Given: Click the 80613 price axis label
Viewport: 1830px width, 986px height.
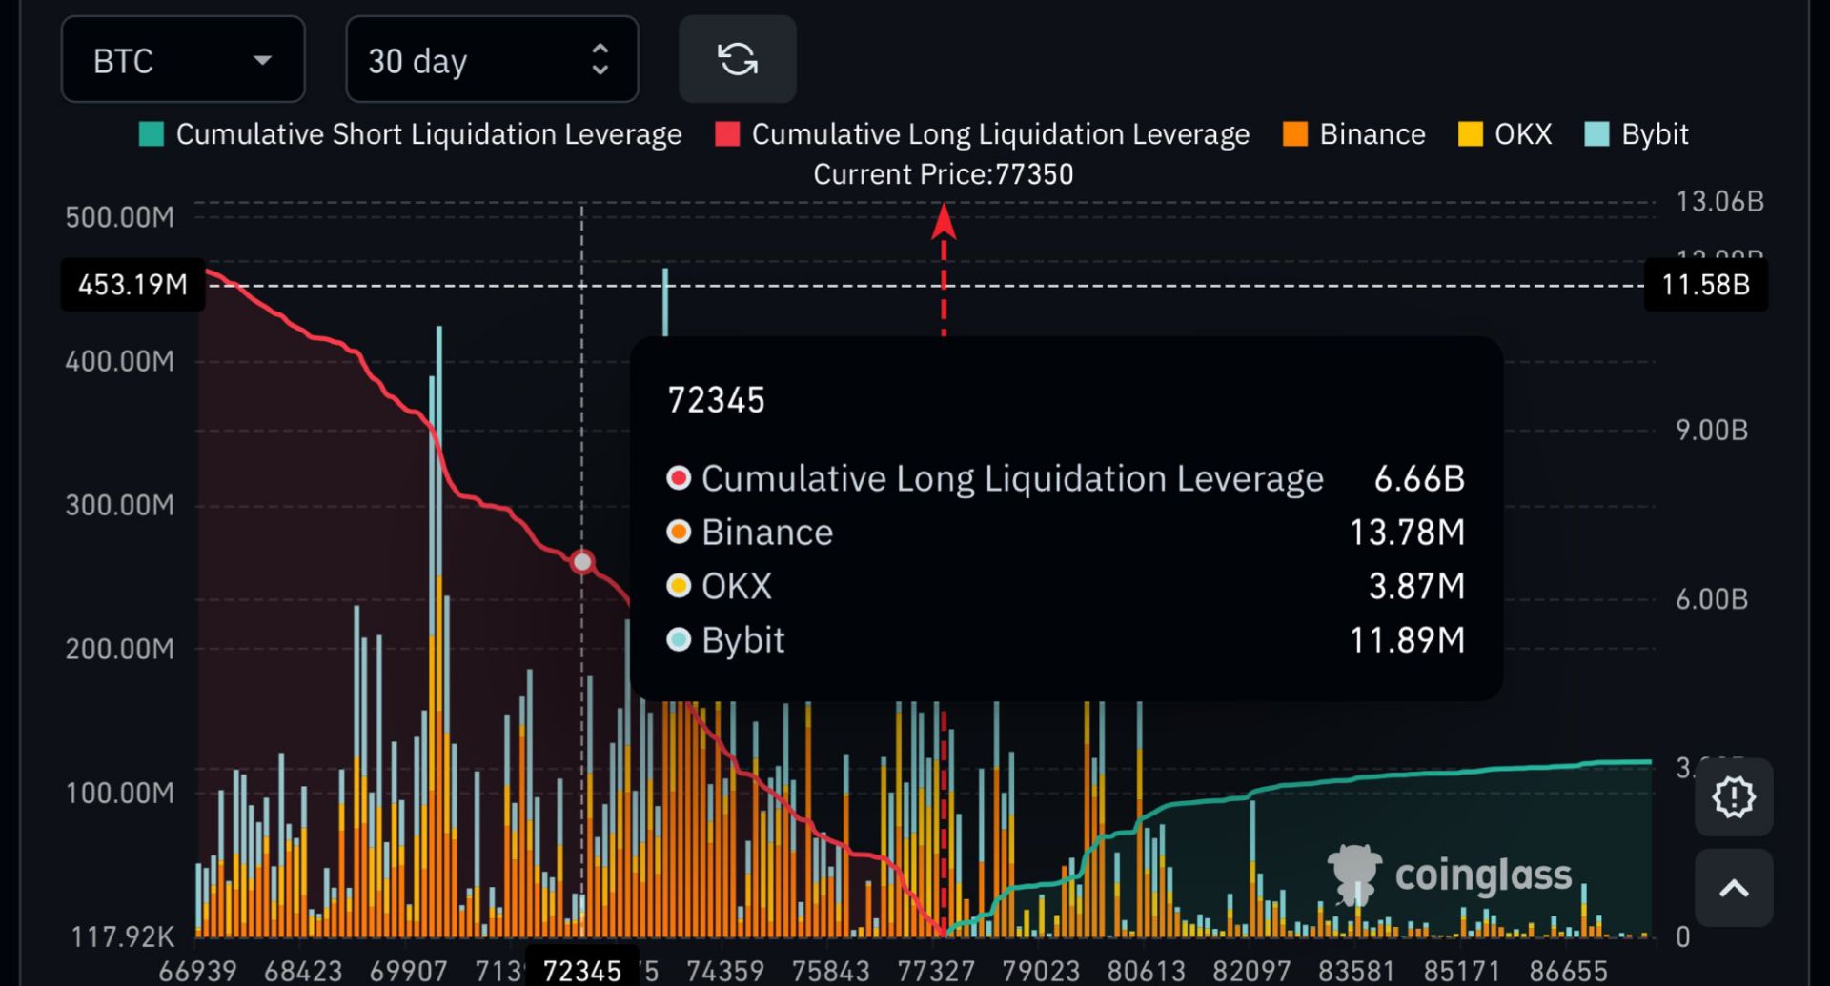Looking at the screenshot, I should click(x=1146, y=971).
